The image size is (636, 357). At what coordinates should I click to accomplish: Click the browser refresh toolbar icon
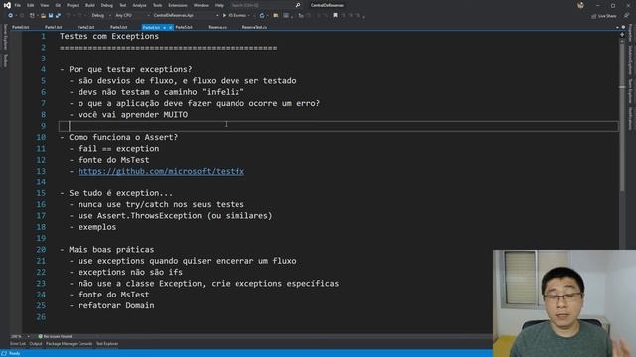pos(262,16)
